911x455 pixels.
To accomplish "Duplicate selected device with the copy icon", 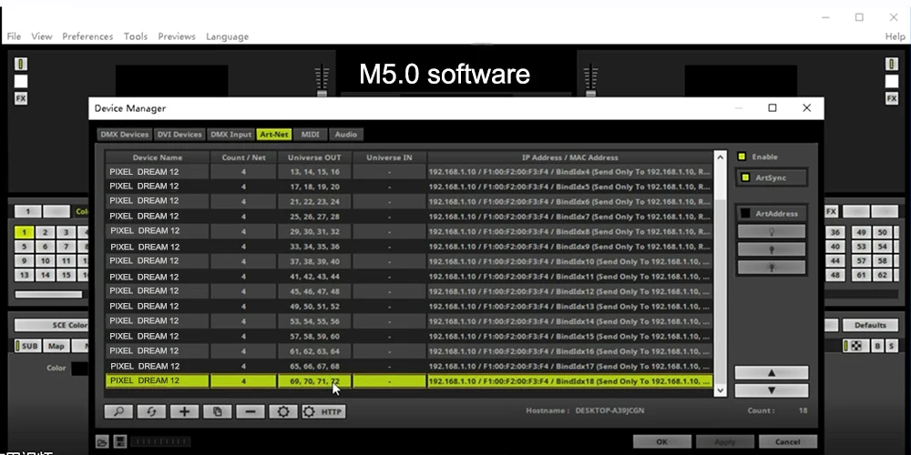I will [x=218, y=411].
